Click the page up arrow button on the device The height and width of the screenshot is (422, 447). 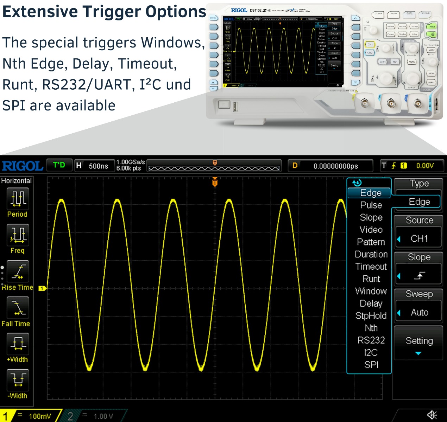pyautogui.click(x=355, y=18)
